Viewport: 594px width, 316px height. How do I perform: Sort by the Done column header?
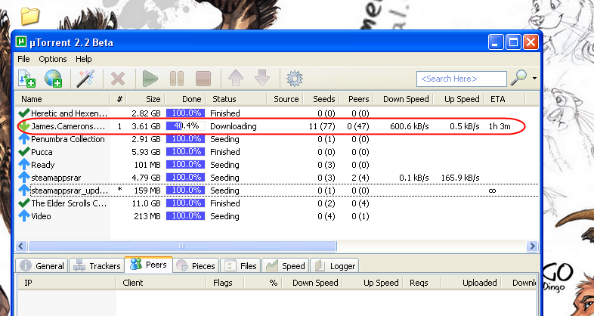pos(186,99)
